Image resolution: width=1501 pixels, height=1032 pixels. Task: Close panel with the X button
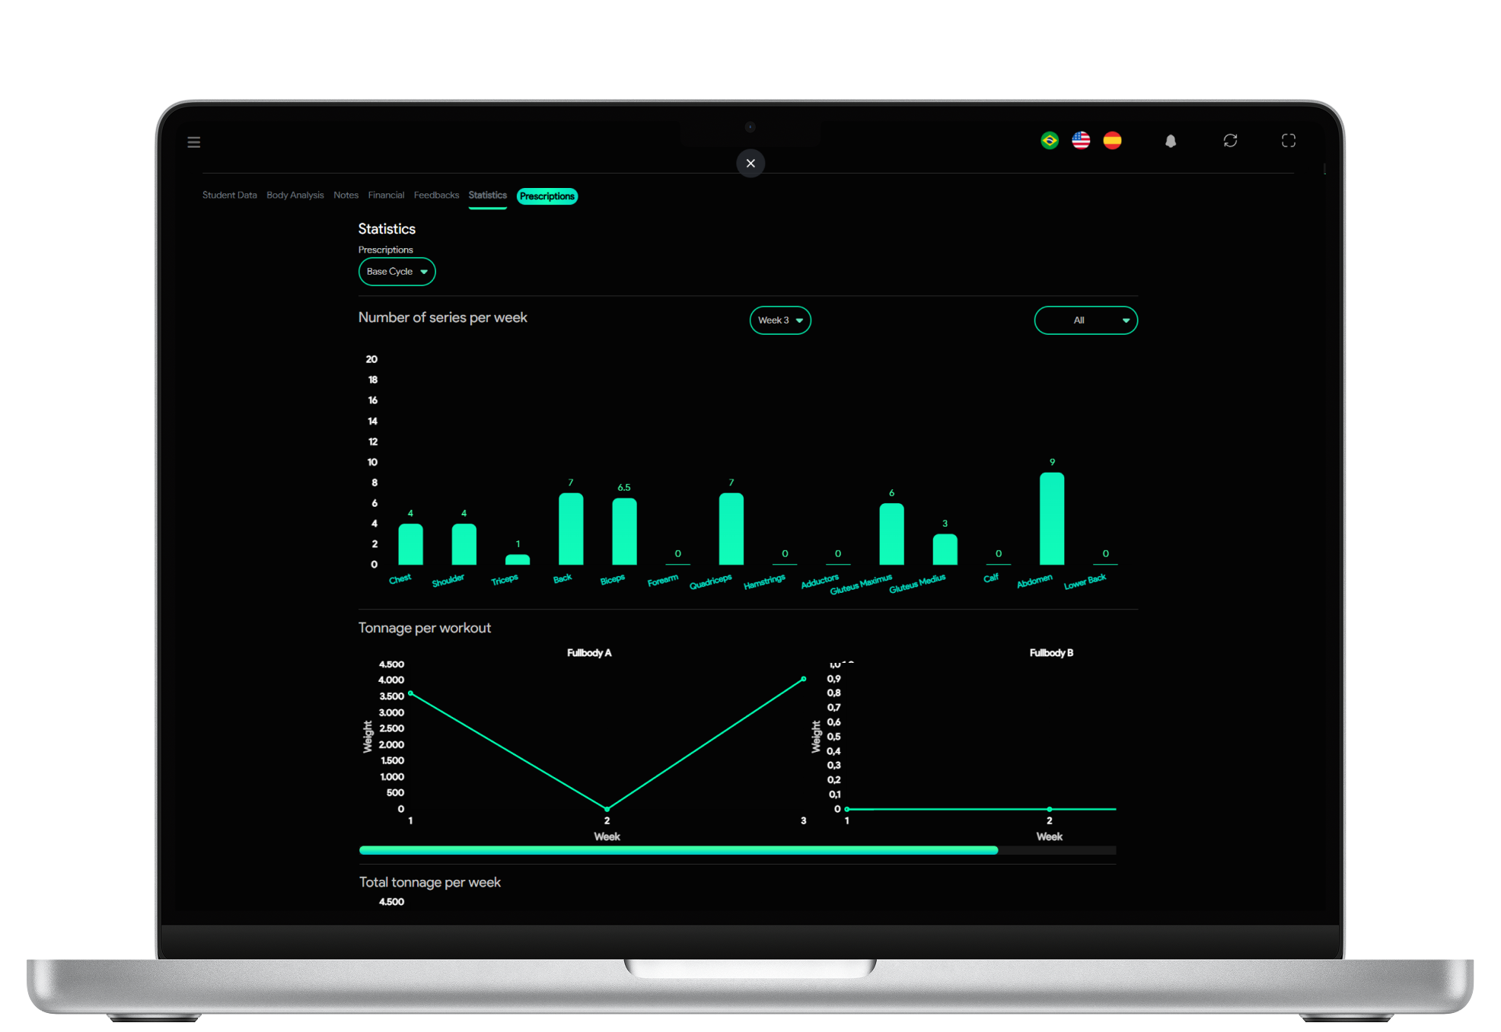click(750, 163)
